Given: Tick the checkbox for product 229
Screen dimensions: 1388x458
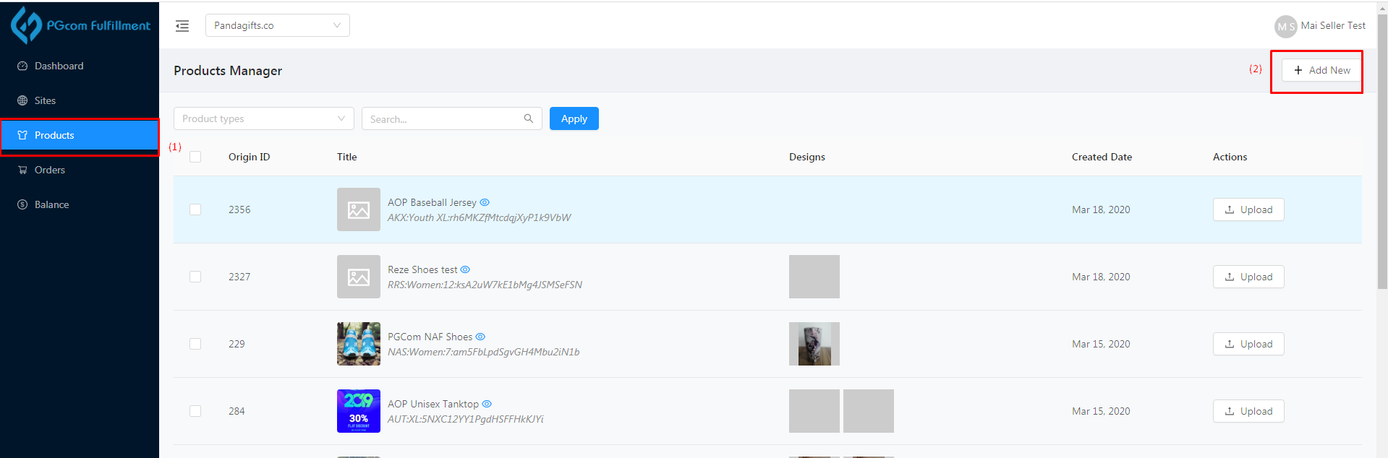Looking at the screenshot, I should coord(195,344).
